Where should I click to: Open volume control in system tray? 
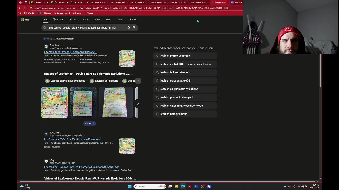click(x=303, y=187)
